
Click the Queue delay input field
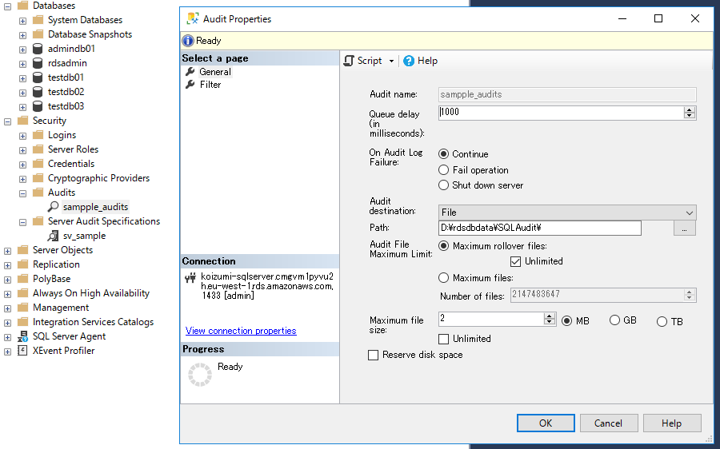coord(560,113)
